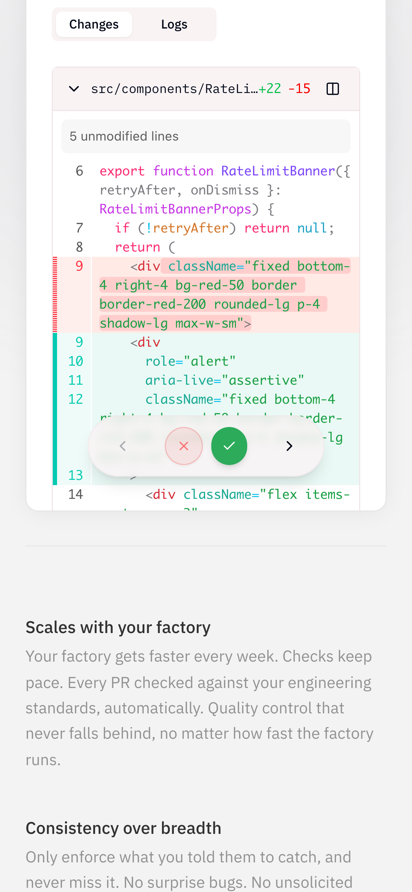This screenshot has width=412, height=892.
Task: Toggle split diff view icon
Action: tap(332, 89)
